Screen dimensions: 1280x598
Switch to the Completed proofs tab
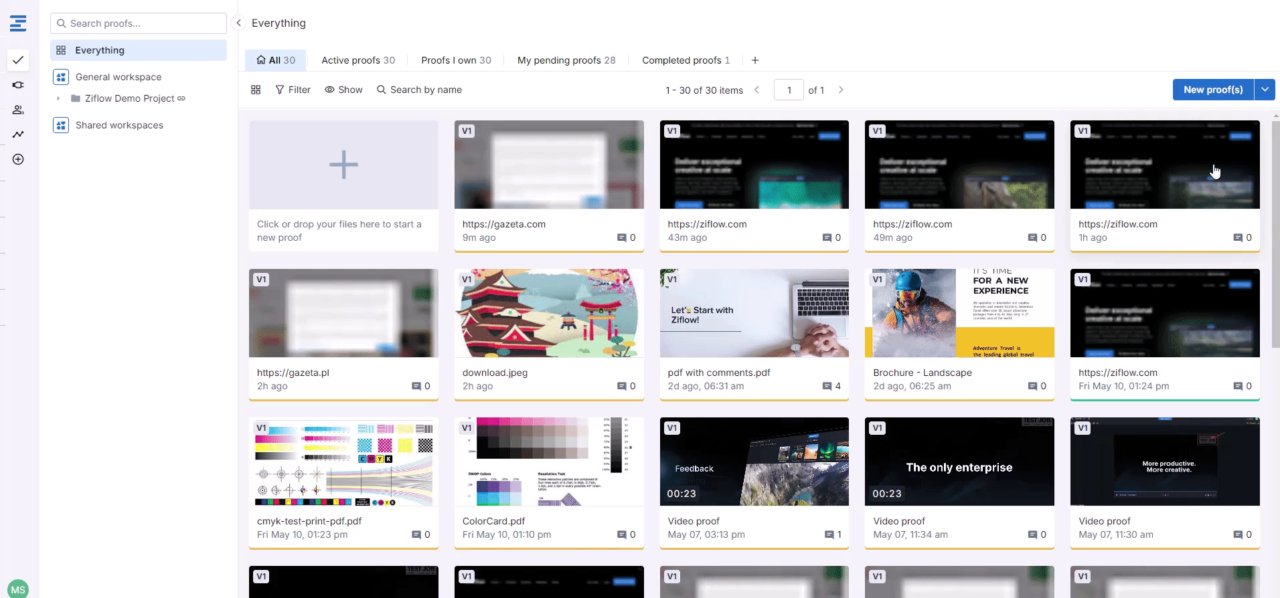point(686,60)
